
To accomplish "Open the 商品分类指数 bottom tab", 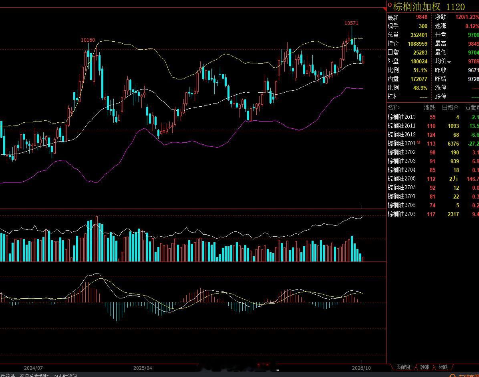I will (x=34, y=375).
